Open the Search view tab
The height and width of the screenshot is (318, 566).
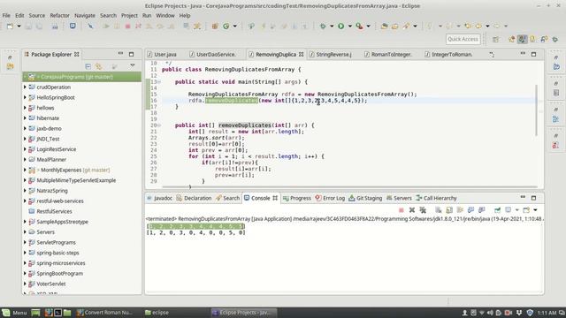pos(228,198)
